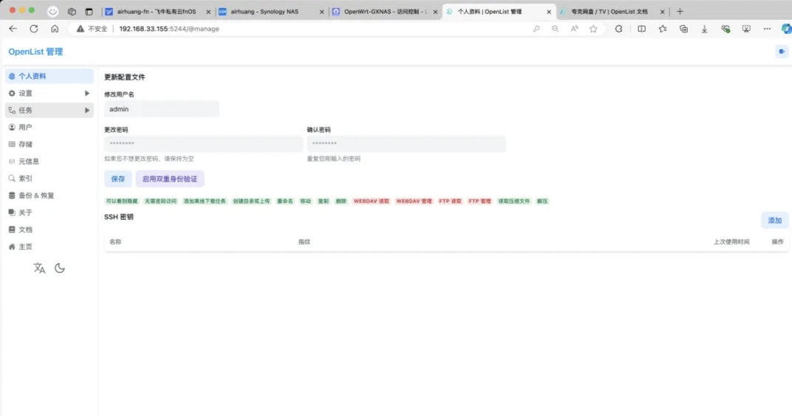Click the 保存 (Save) button
Screen dimensions: 792x416
click(x=118, y=178)
